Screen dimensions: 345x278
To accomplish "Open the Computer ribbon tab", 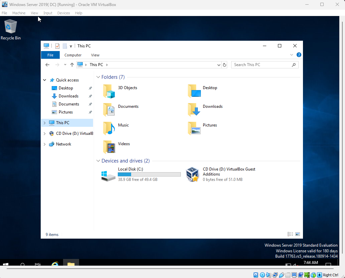I will (73, 55).
